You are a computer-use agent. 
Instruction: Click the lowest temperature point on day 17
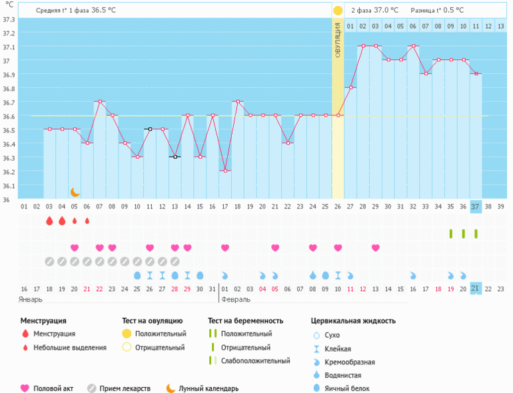(x=225, y=171)
